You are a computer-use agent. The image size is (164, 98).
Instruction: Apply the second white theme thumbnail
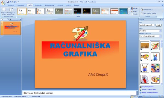pyautogui.click(x=31, y=11)
